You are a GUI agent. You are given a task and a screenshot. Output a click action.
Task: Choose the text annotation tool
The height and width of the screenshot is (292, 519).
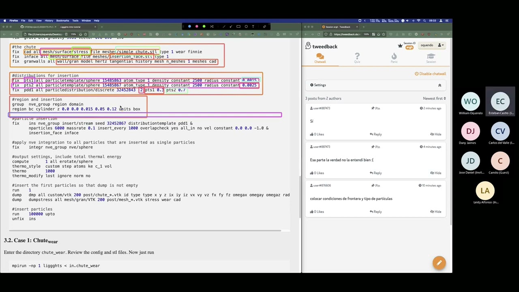coord(253,27)
